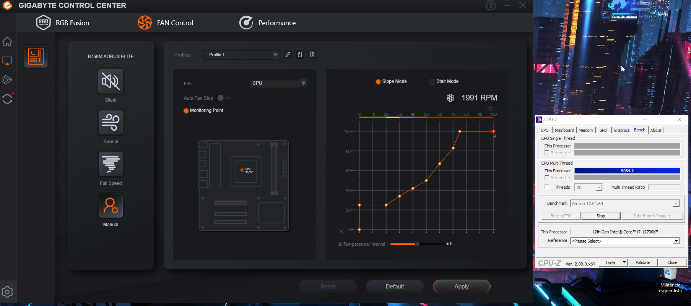Open Threads count dropdown

coord(599,187)
